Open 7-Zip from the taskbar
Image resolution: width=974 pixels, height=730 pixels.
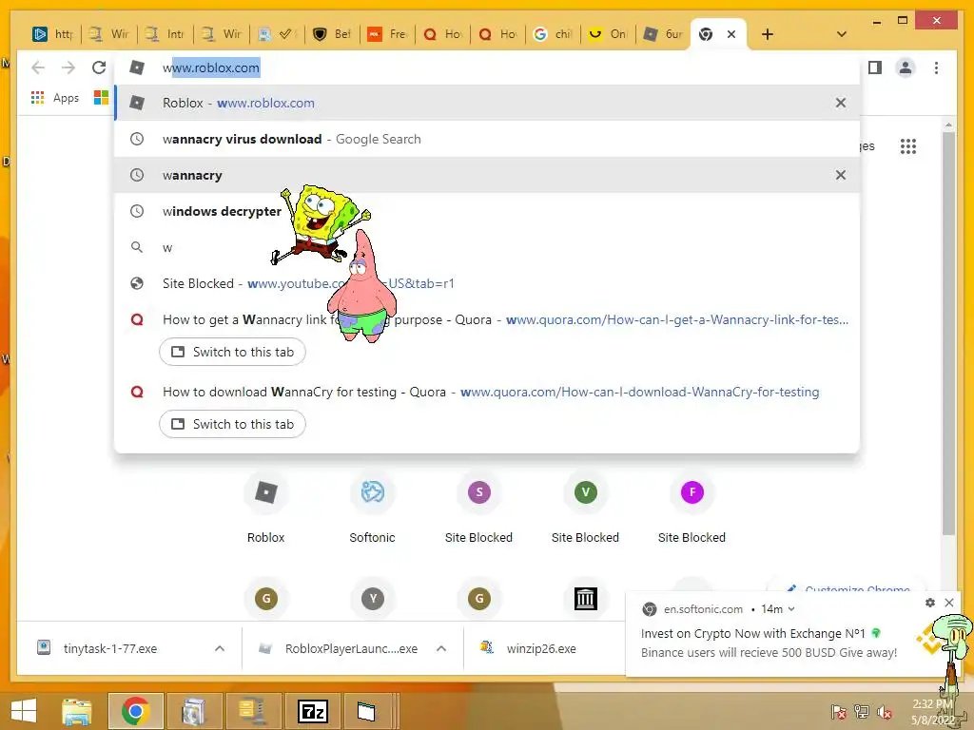click(x=313, y=711)
